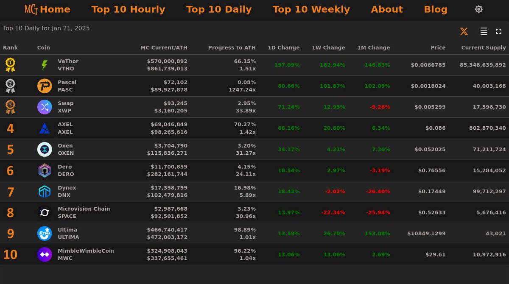Click the silver second-place medal icon
The width and height of the screenshot is (509, 284).
pyautogui.click(x=10, y=86)
